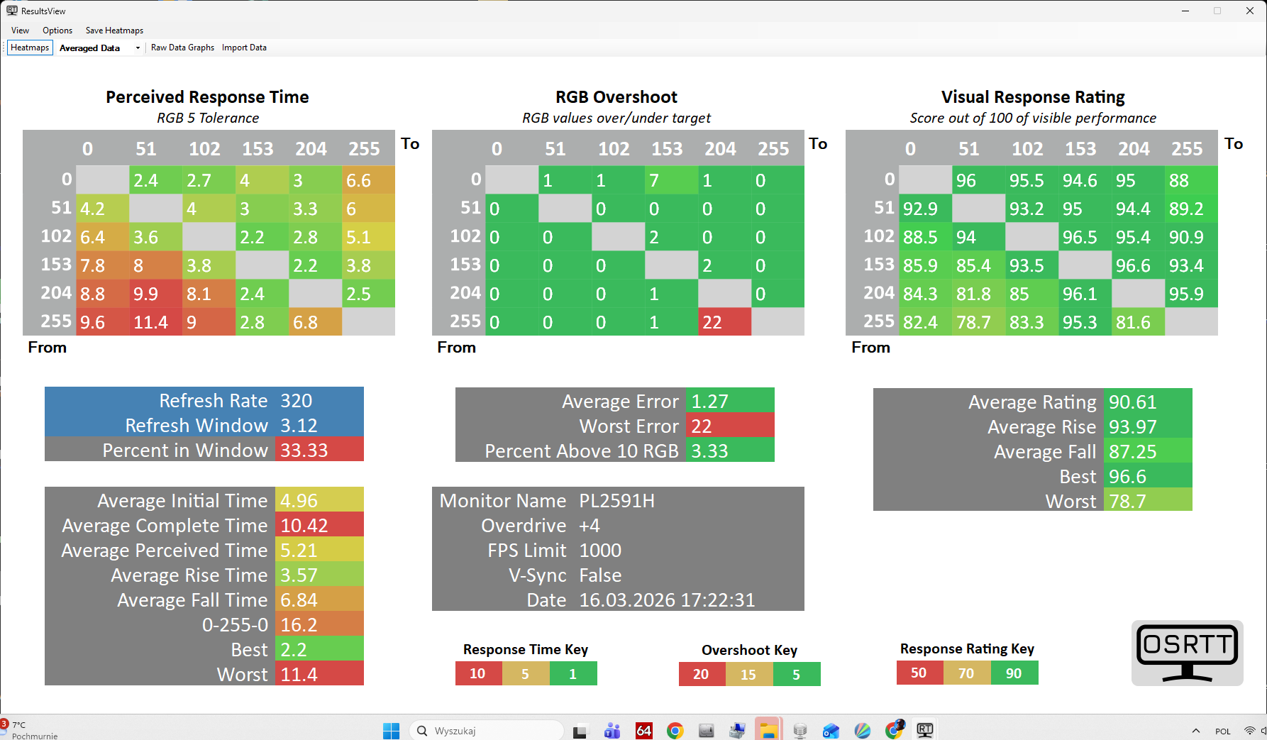Open the Options menu

click(57, 31)
